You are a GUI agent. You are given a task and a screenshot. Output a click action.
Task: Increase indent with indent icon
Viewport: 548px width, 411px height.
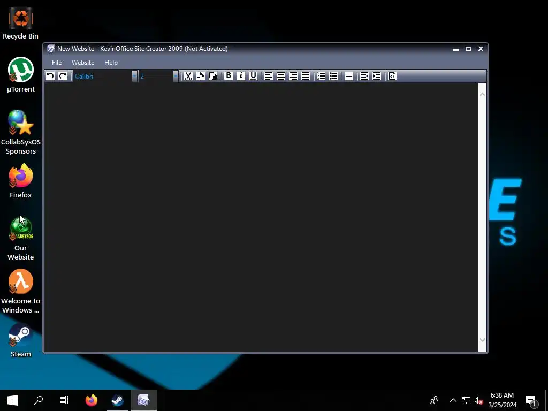click(x=377, y=76)
